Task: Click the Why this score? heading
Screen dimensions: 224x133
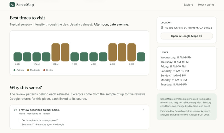Action: click(26, 87)
